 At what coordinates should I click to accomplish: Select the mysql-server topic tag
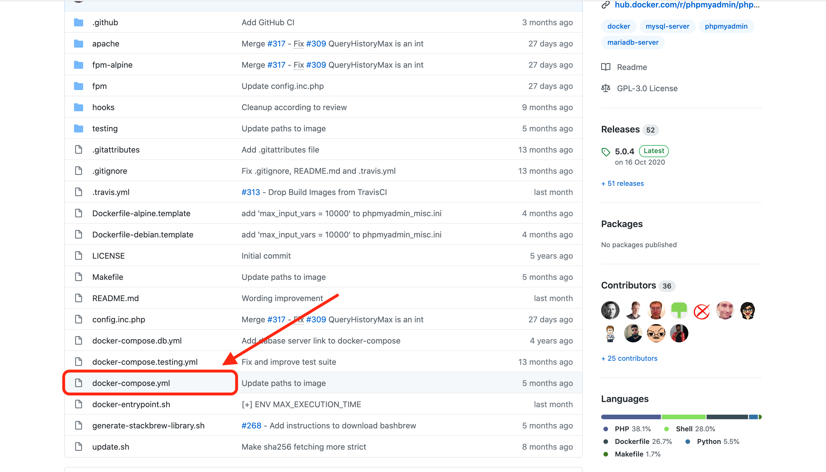point(667,26)
